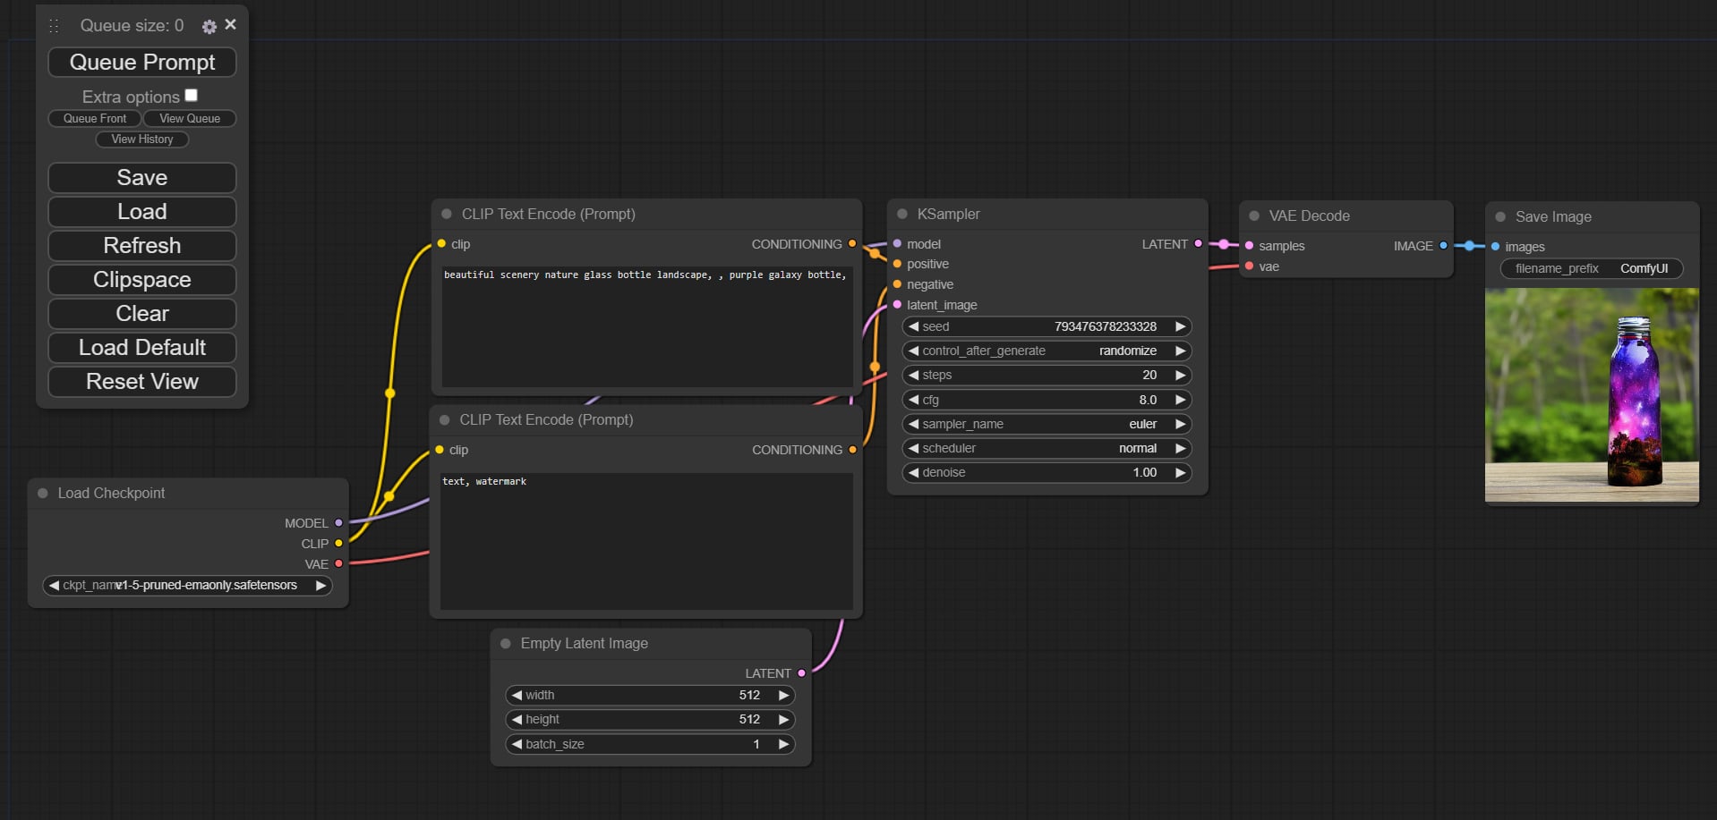The width and height of the screenshot is (1717, 820).
Task: Increase seed with right arrow
Action: pos(1180,326)
